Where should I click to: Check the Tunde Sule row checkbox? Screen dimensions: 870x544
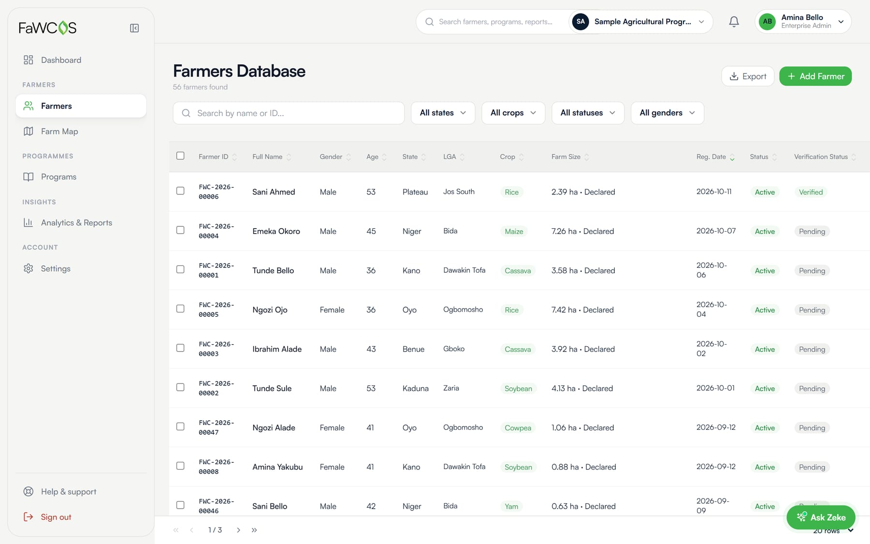180,387
